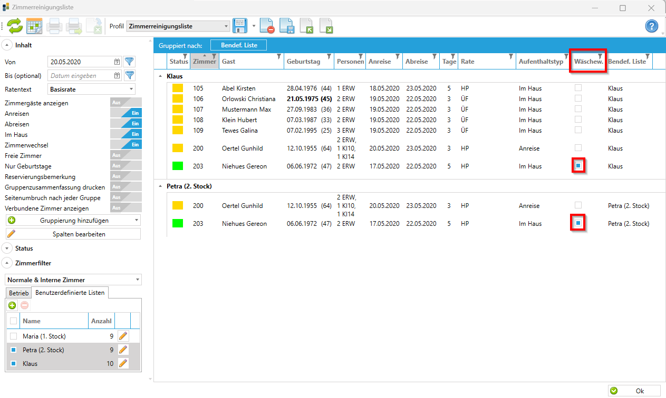The height and width of the screenshot is (398, 666).
Task: Click the document icon with green down-right arrow
Action: coord(326,26)
